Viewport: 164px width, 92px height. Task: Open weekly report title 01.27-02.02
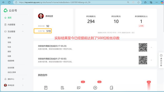52,59
